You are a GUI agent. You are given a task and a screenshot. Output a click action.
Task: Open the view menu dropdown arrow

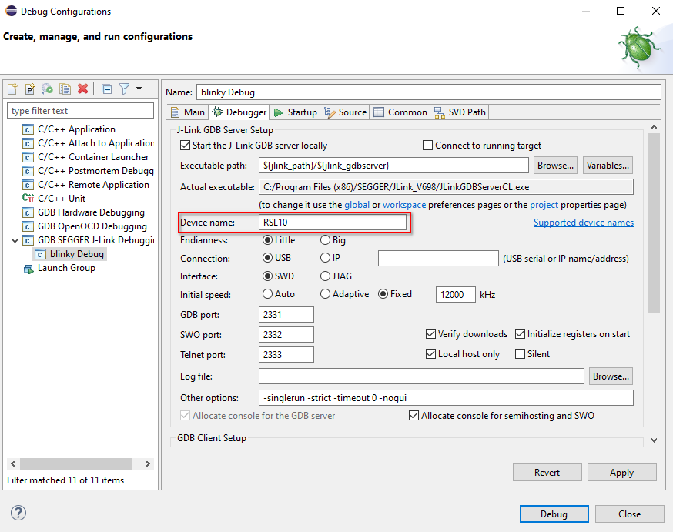click(139, 89)
